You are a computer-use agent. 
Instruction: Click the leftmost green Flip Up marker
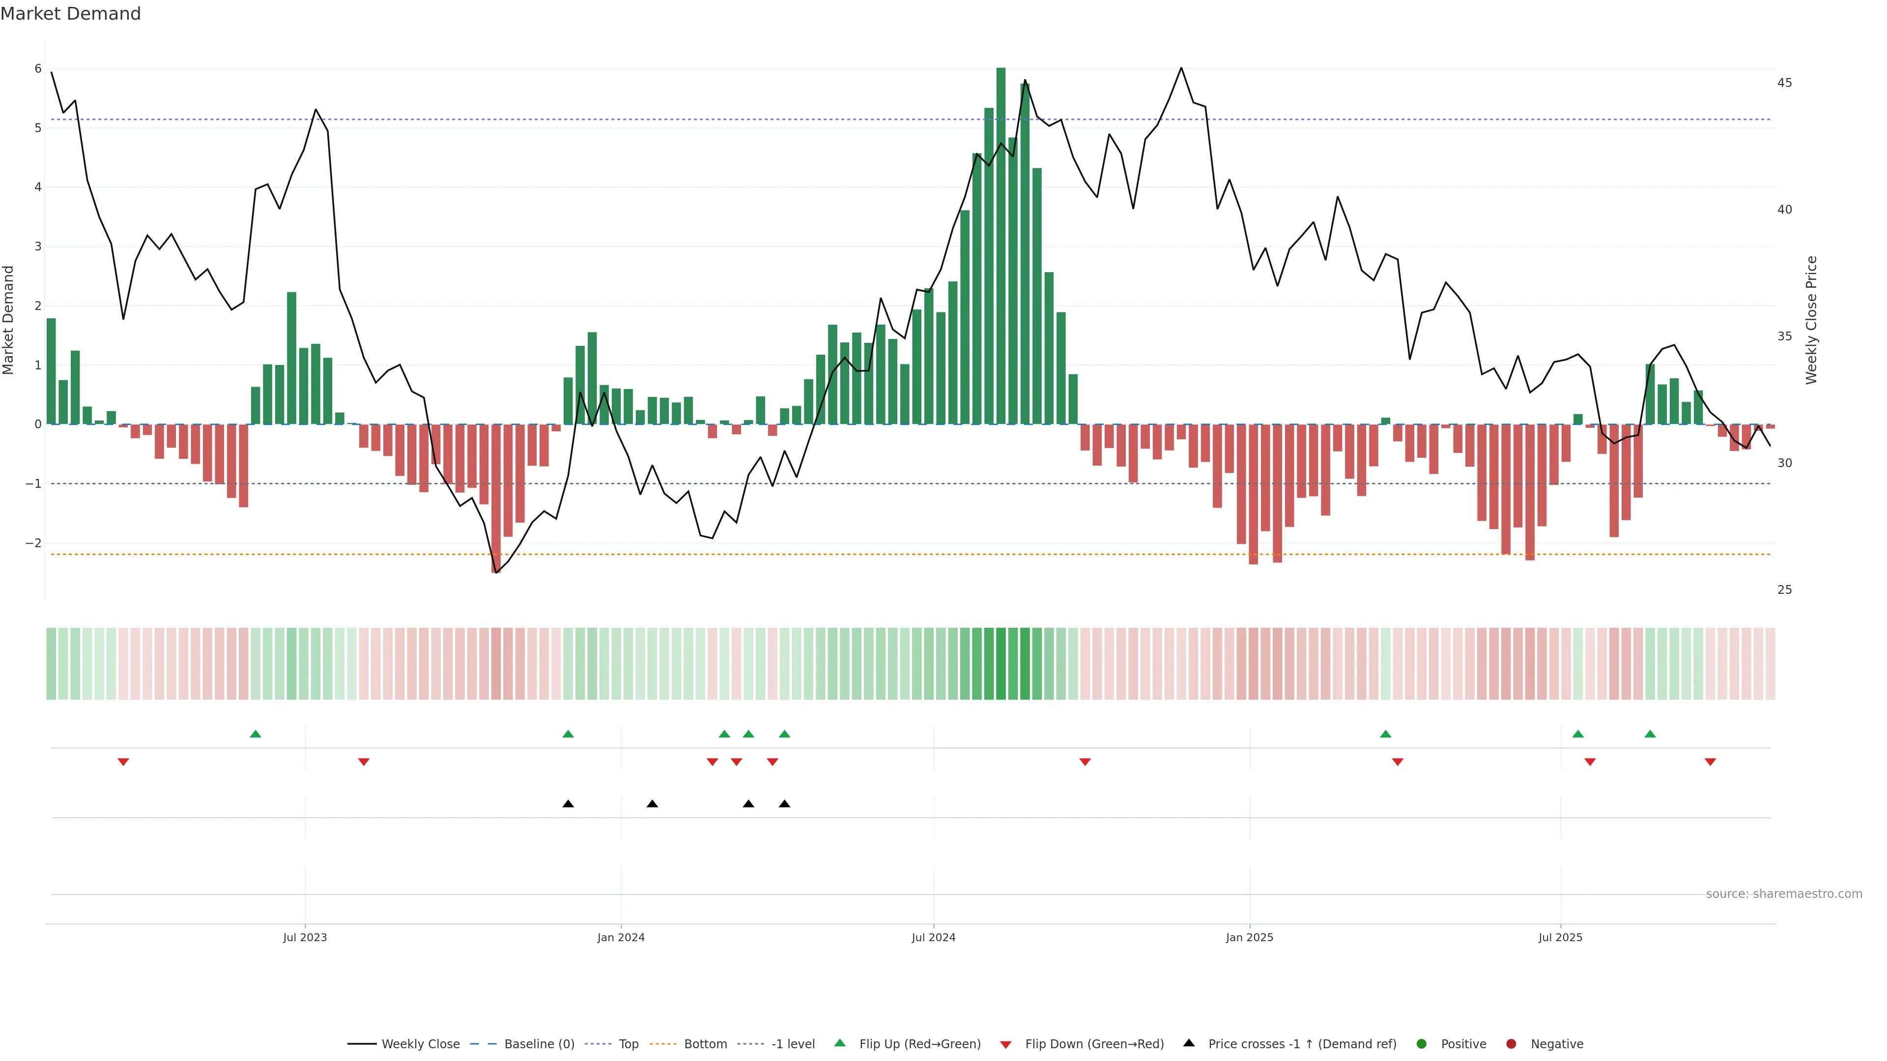(256, 734)
